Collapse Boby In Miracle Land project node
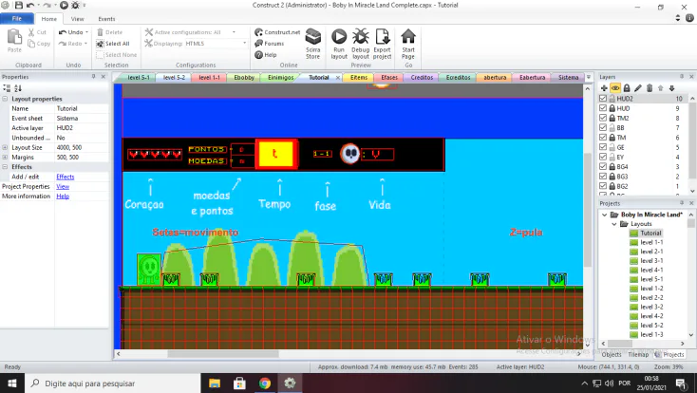This screenshot has width=697, height=393. 604,215
